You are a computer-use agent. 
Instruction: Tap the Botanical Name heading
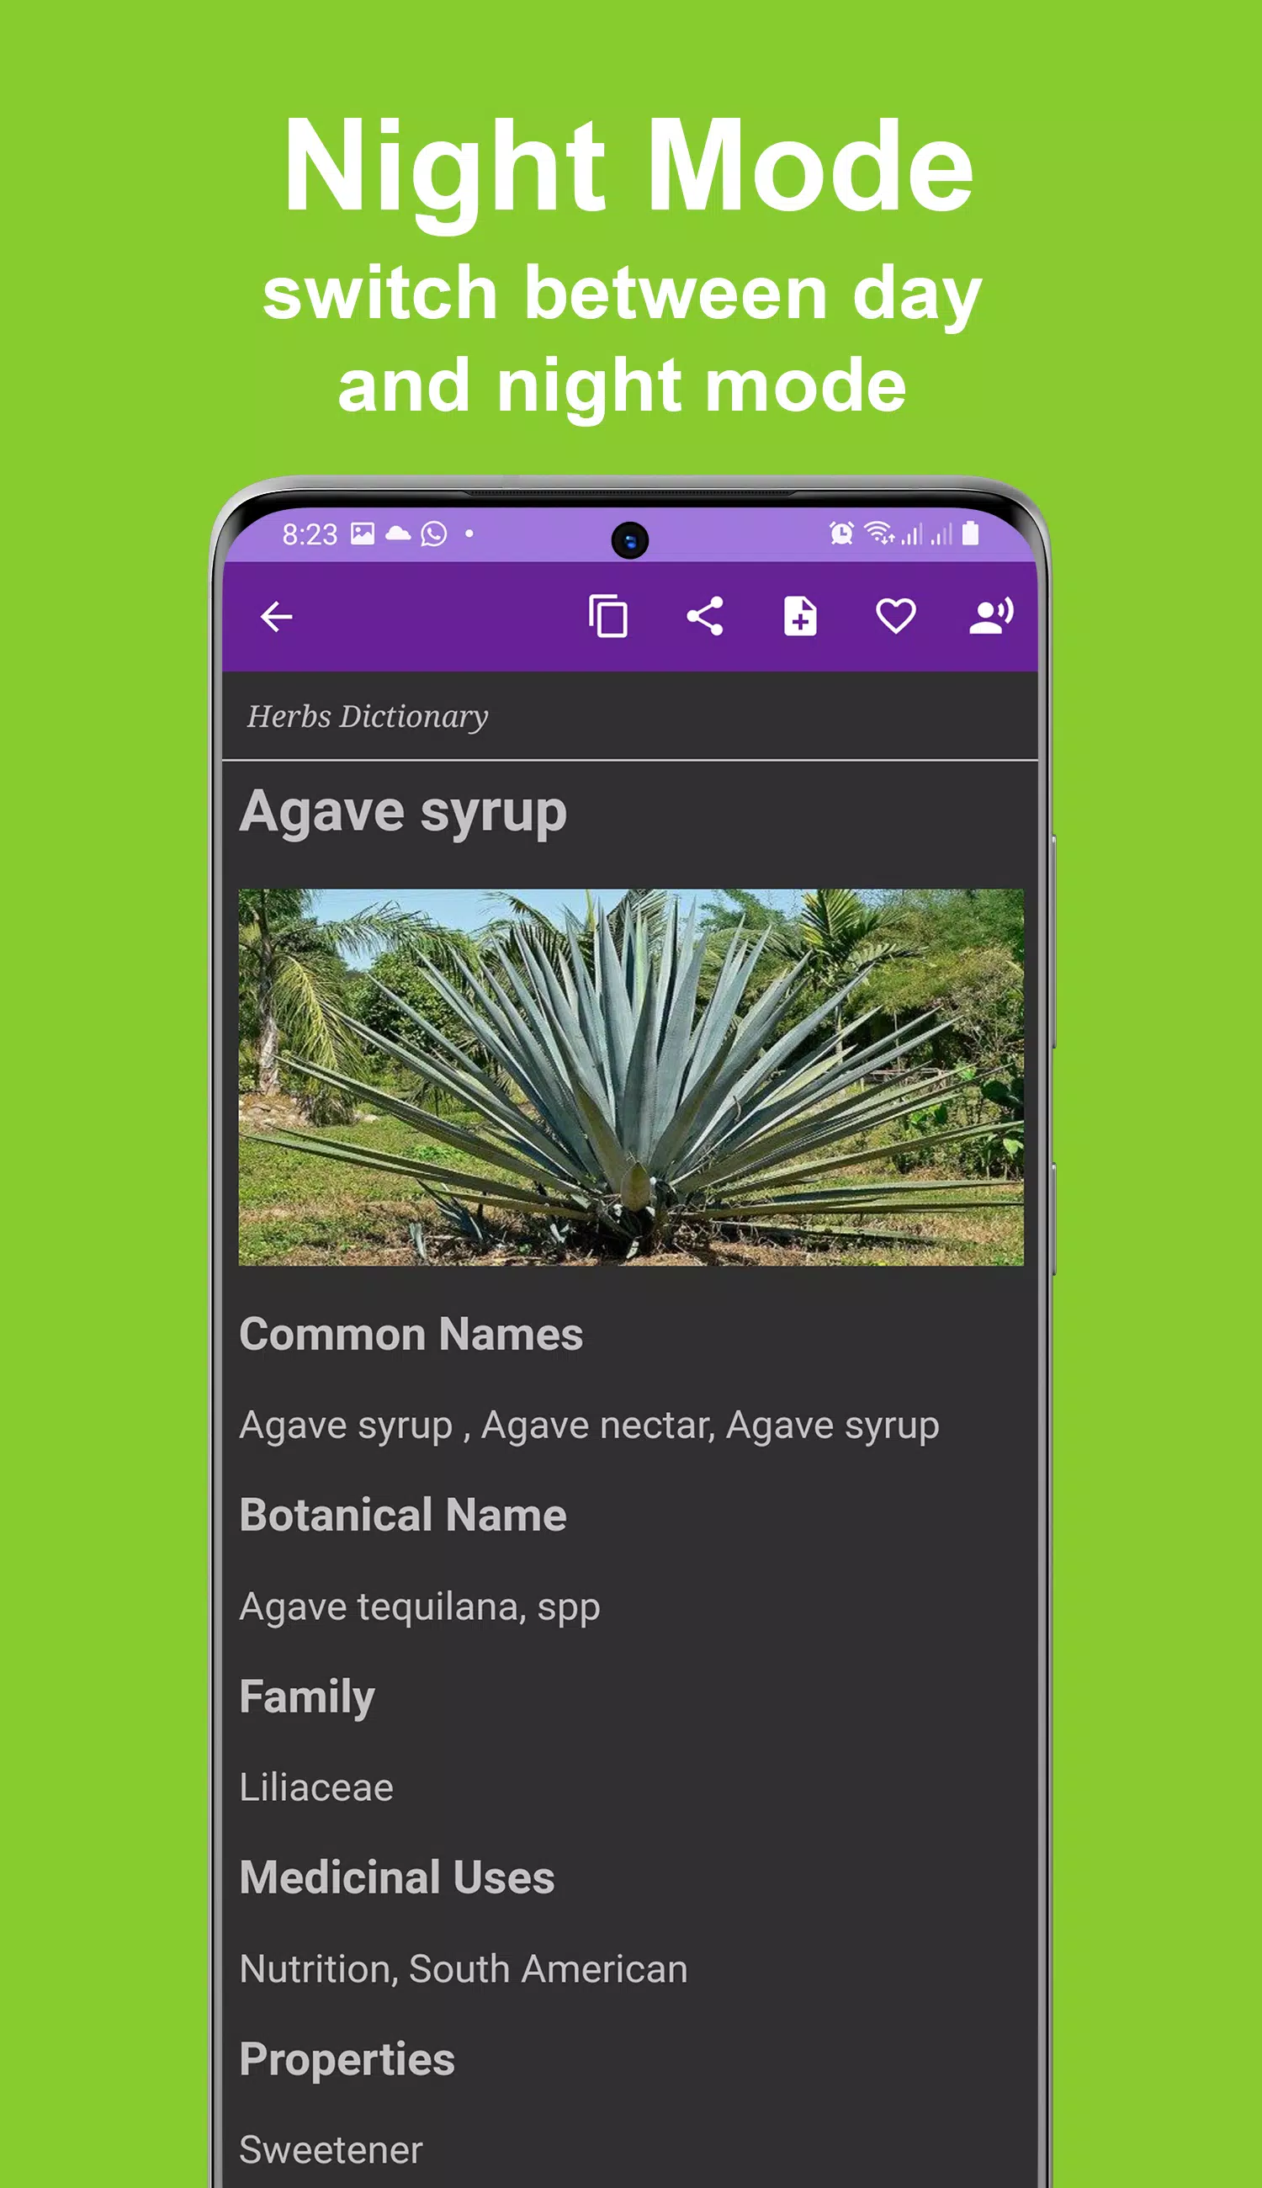[403, 1516]
